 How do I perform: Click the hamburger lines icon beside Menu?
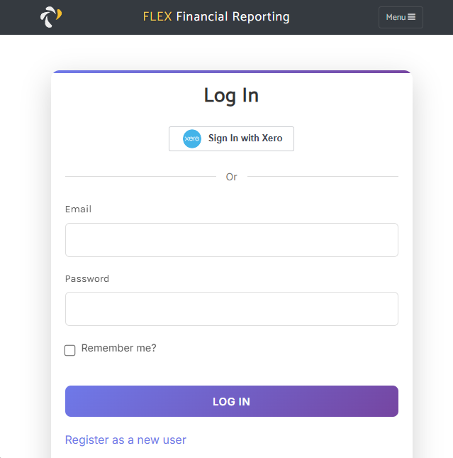point(411,17)
